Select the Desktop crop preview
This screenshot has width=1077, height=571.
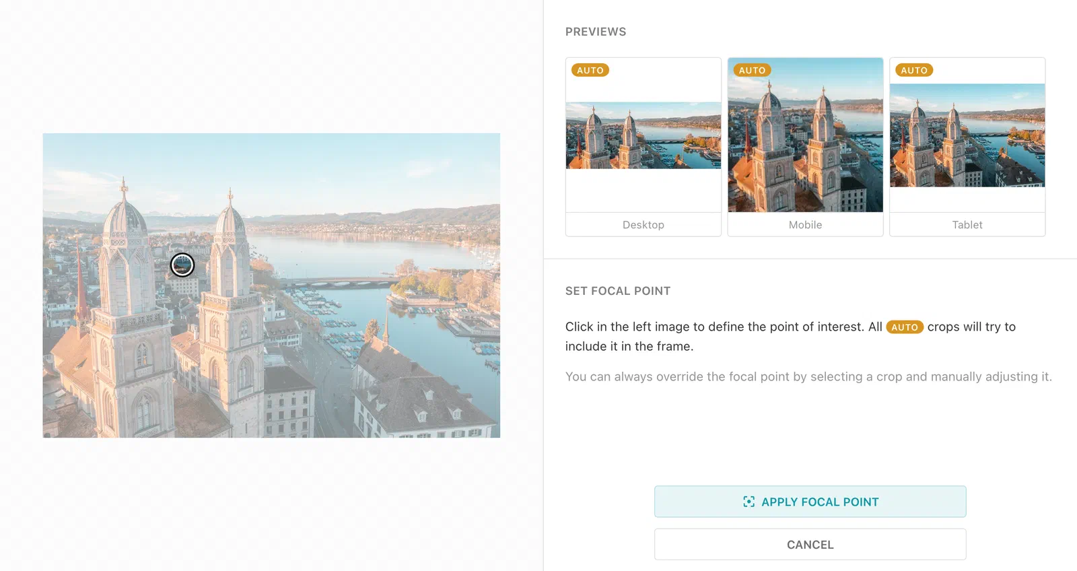coord(643,147)
